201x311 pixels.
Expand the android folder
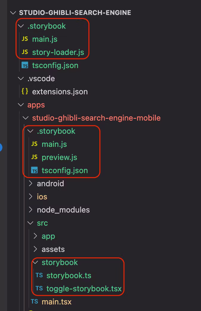click(30, 184)
